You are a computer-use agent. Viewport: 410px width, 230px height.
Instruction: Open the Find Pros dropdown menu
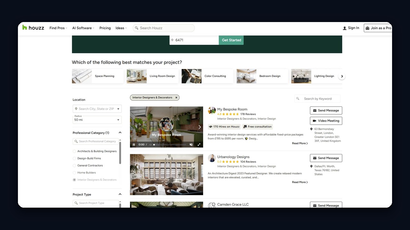click(58, 28)
